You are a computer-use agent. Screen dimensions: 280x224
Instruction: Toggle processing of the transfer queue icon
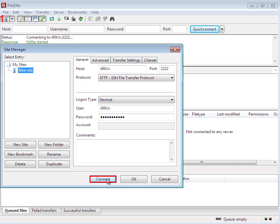(x=59, y=19)
